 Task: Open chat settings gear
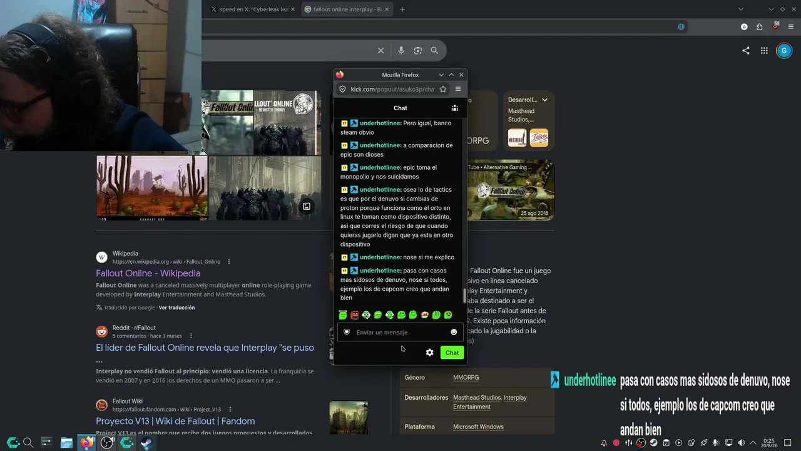429,353
